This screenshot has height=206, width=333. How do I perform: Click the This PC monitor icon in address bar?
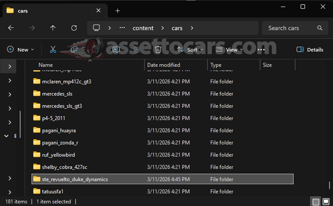pyautogui.click(x=96, y=28)
